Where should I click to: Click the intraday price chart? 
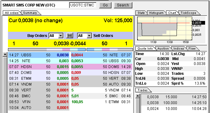point(165,29)
